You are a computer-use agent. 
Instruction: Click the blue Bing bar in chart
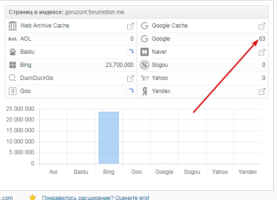pyautogui.click(x=109, y=138)
